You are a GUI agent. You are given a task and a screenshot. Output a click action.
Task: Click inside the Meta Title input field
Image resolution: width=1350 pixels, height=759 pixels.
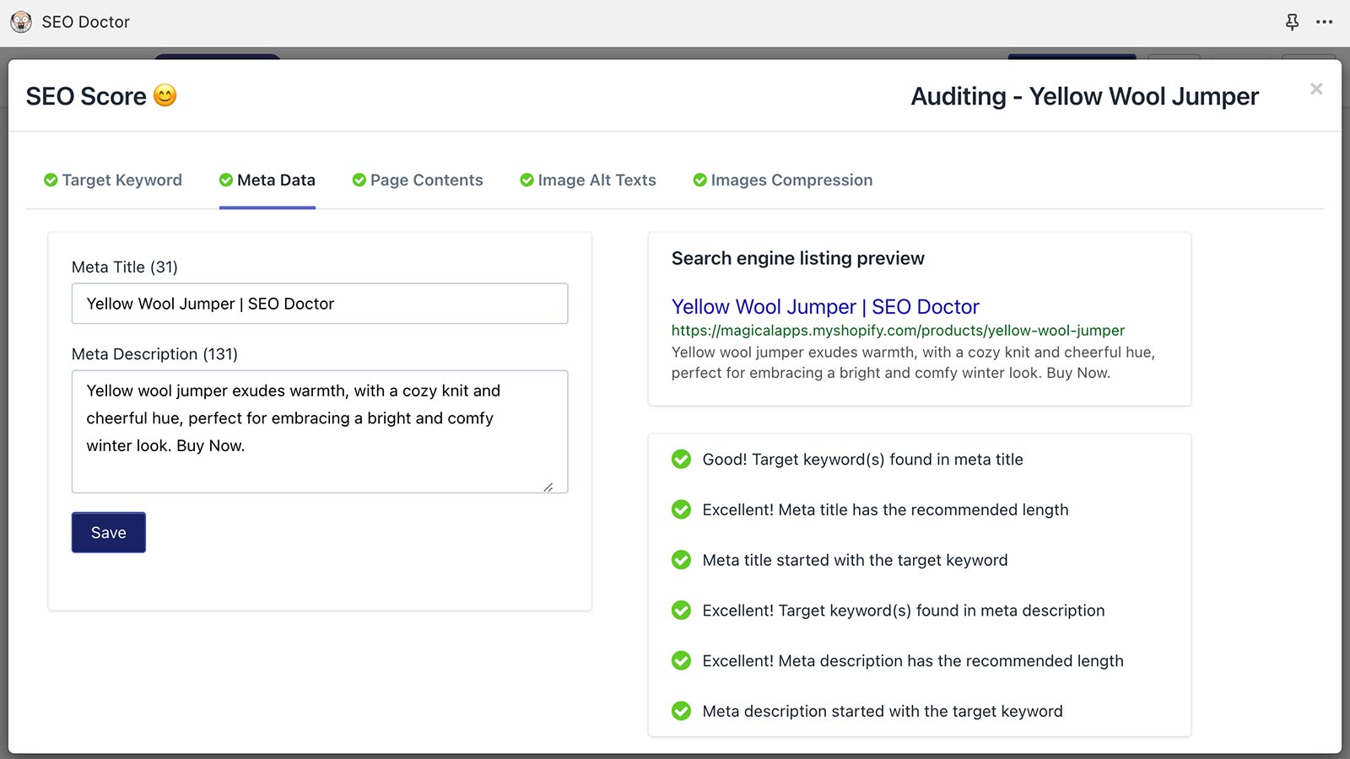tap(319, 304)
